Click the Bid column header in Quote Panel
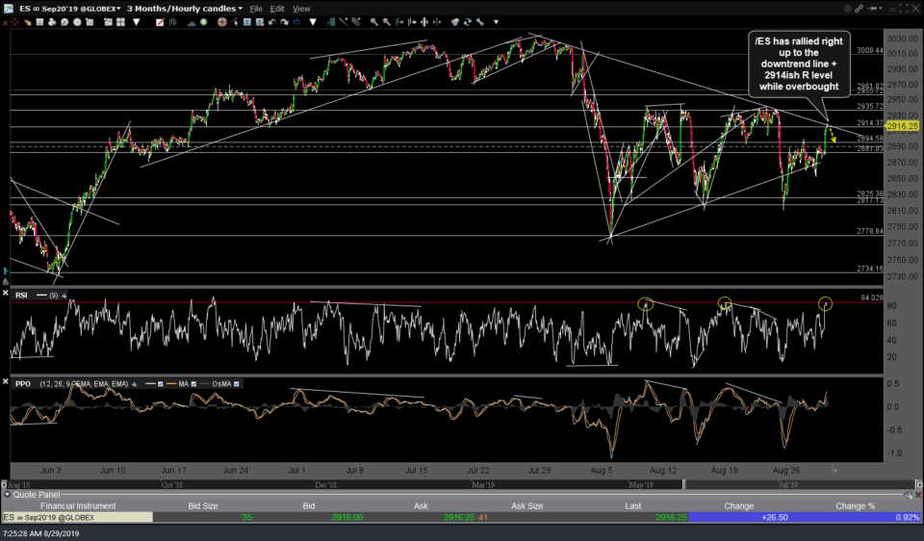This screenshot has width=924, height=541. tap(308, 505)
